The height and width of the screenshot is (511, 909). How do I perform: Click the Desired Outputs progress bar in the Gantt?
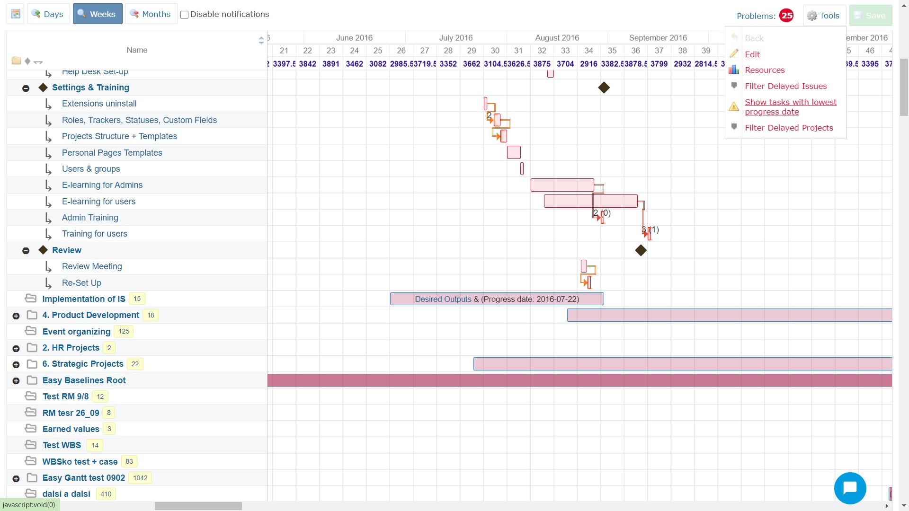coord(496,299)
